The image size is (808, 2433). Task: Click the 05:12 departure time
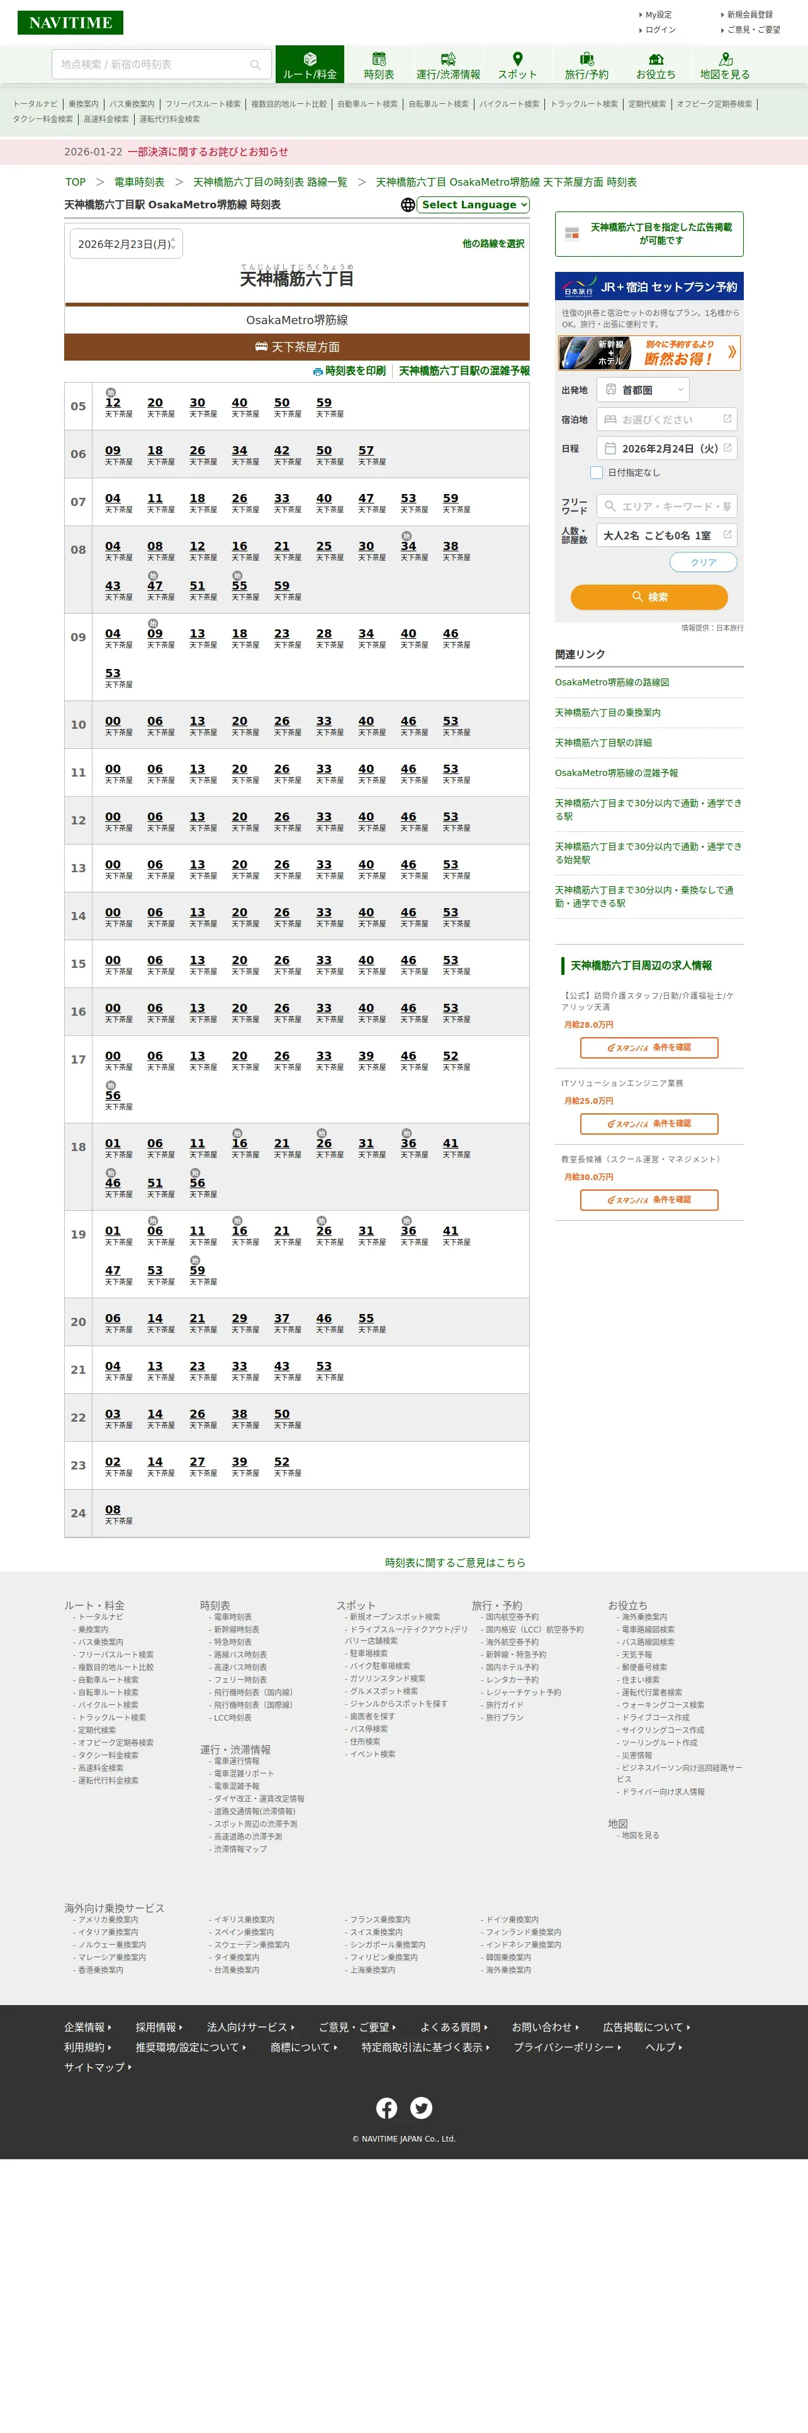tap(113, 403)
